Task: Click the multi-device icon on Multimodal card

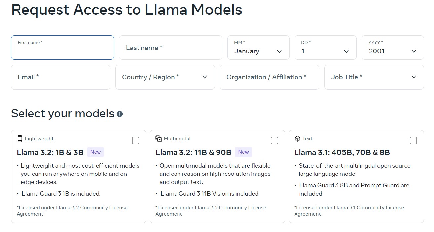Action: (x=158, y=138)
